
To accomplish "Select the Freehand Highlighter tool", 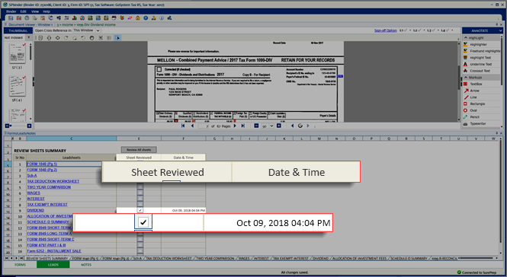I will point(482,51).
